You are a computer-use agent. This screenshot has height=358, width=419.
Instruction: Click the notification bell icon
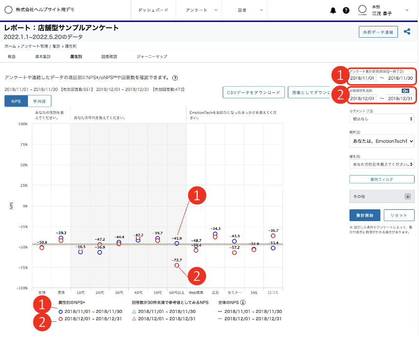pos(333,10)
